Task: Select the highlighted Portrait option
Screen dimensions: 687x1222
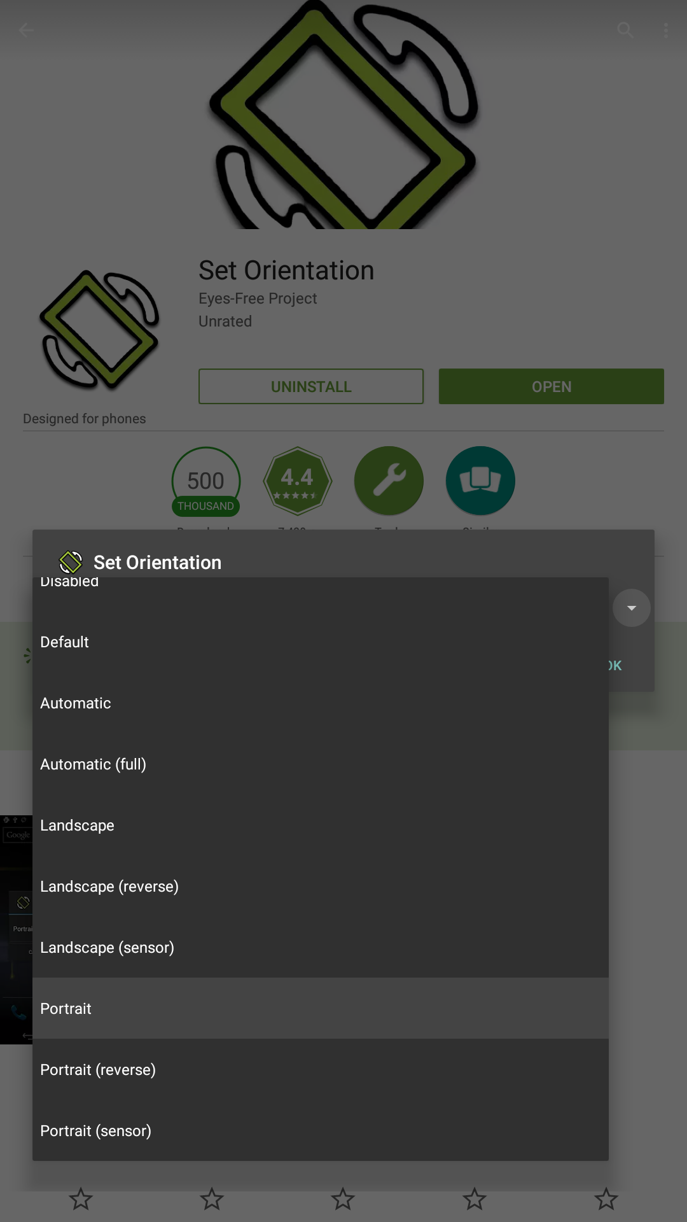Action: 321,1008
